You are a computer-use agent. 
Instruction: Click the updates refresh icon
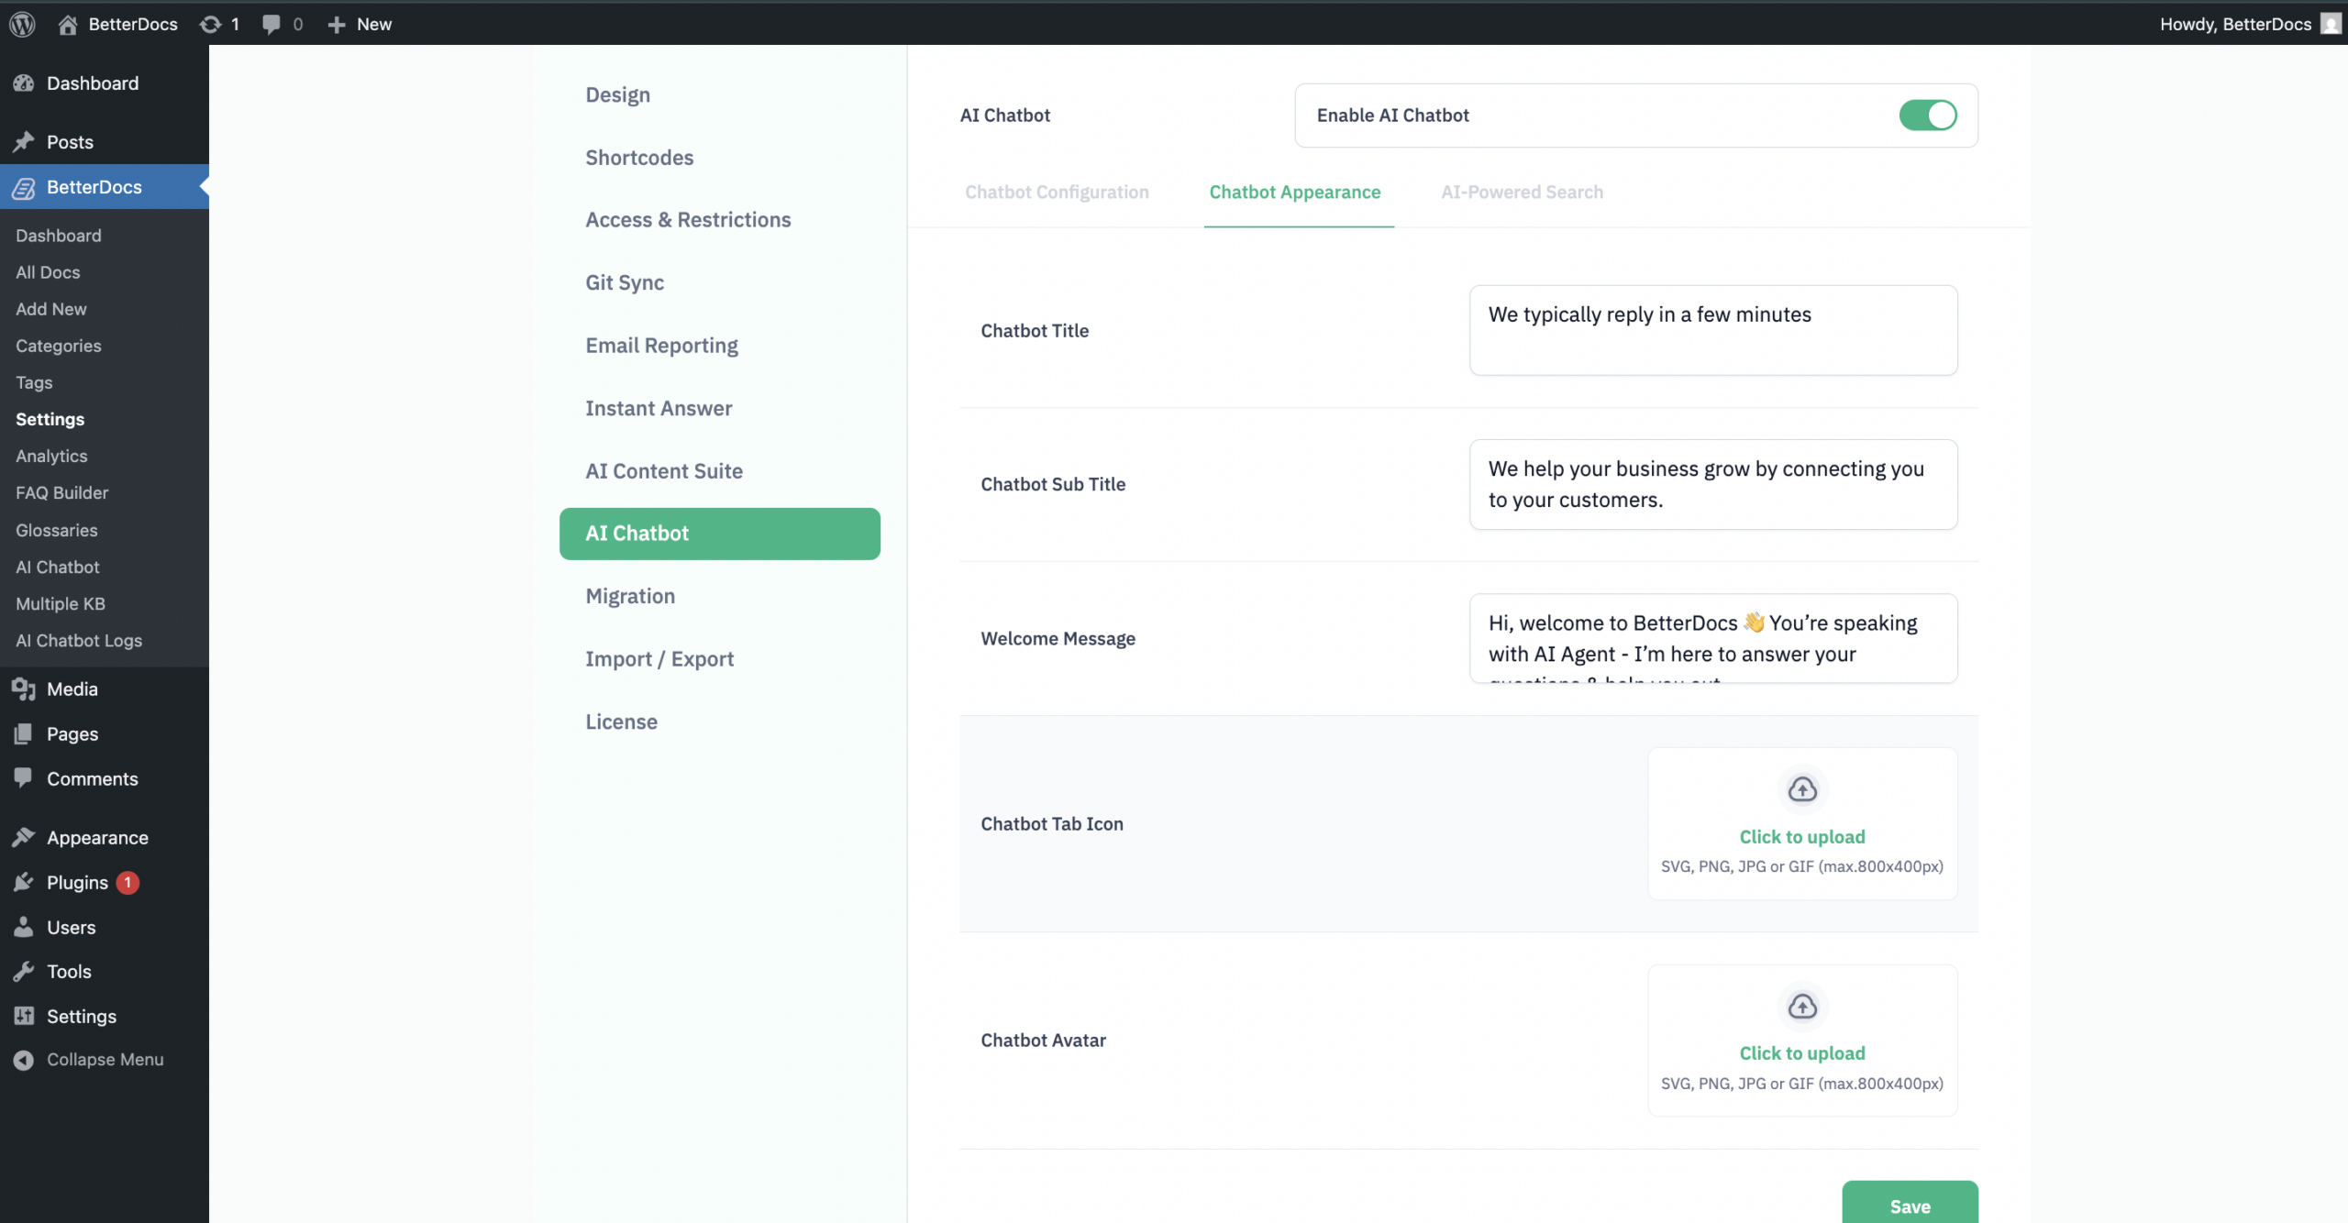[x=210, y=24]
